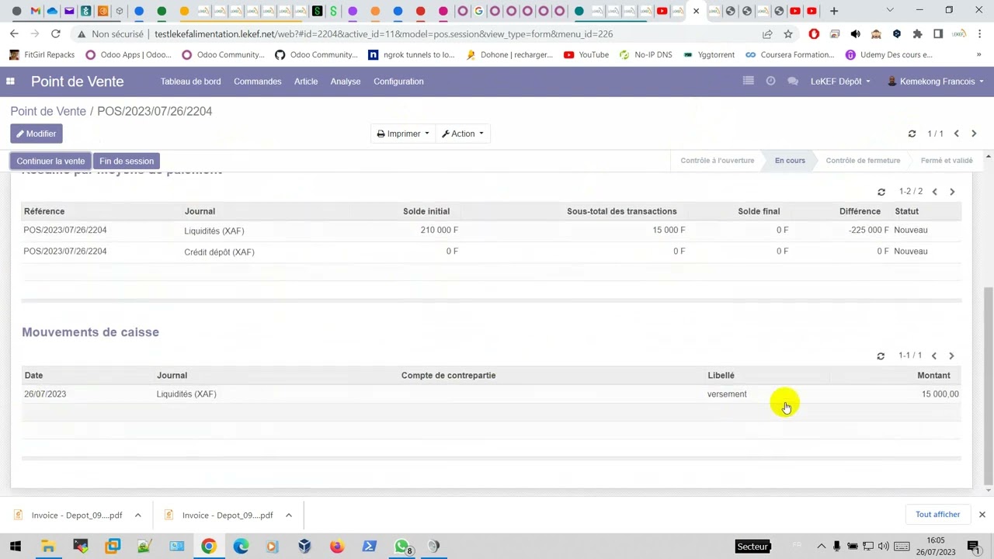Open a new browser tab
The image size is (994, 559).
pyautogui.click(x=833, y=11)
